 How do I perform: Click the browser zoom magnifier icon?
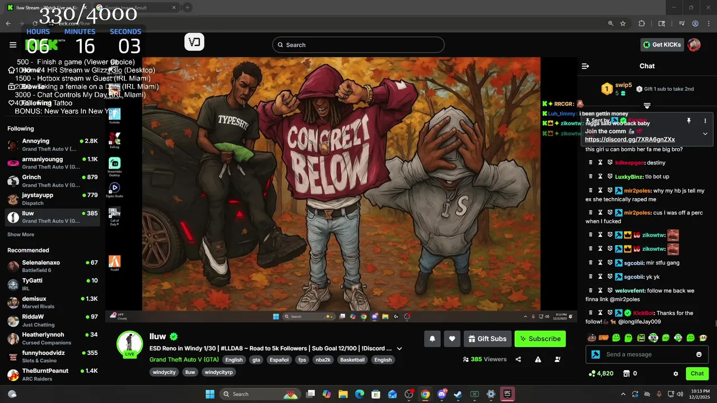611,24
